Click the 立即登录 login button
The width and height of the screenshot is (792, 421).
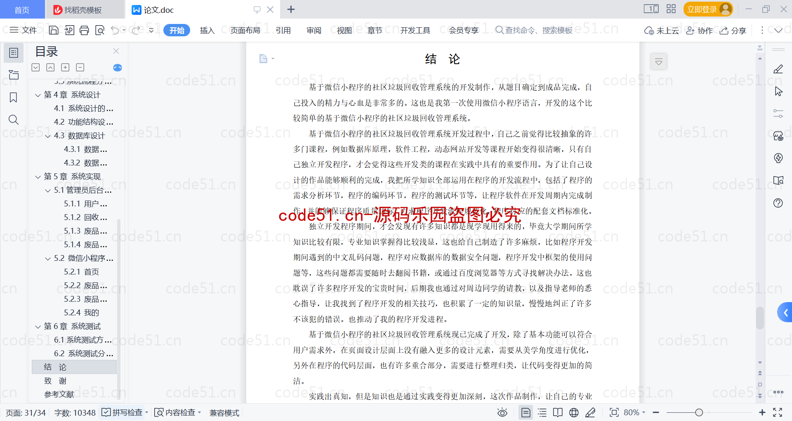pos(708,9)
